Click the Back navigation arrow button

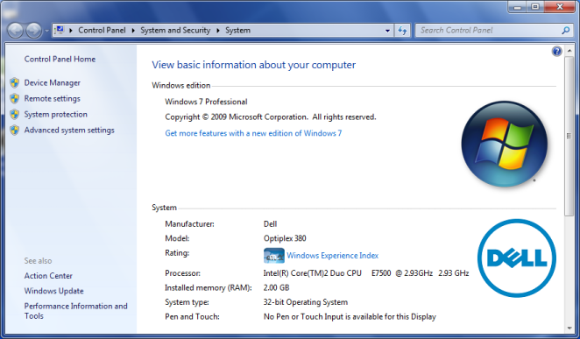coord(16,31)
